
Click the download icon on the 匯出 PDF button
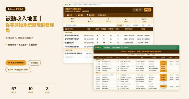tap(135, 10)
